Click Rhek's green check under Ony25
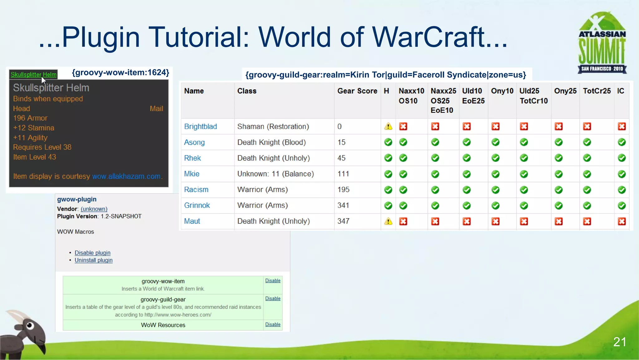Viewport: 639px width, 360px height. 559,158
